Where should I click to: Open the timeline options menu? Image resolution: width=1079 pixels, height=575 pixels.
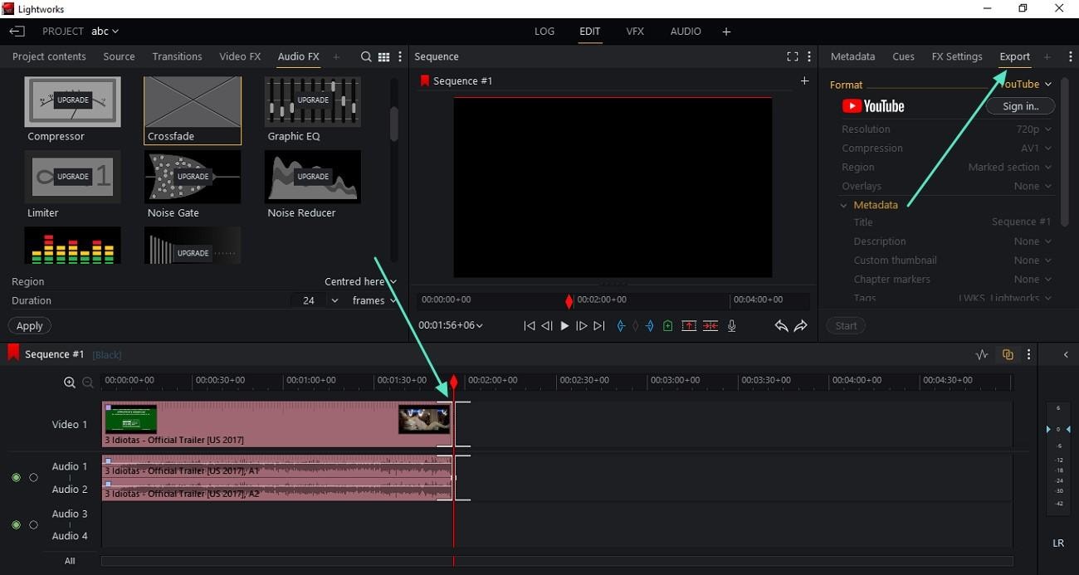click(1029, 354)
